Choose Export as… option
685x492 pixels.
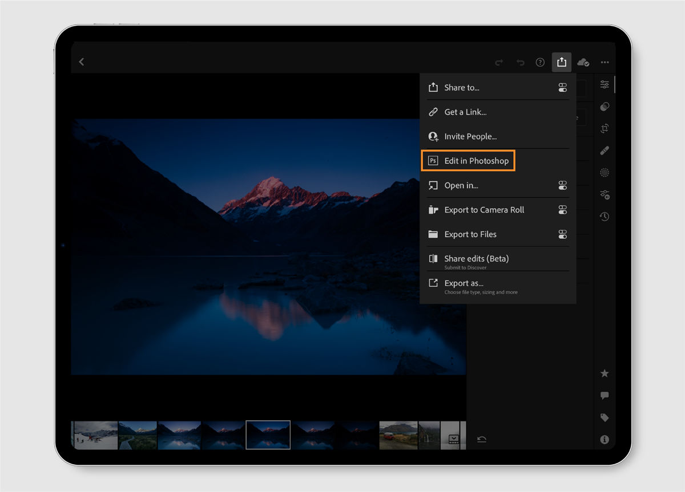pos(464,283)
